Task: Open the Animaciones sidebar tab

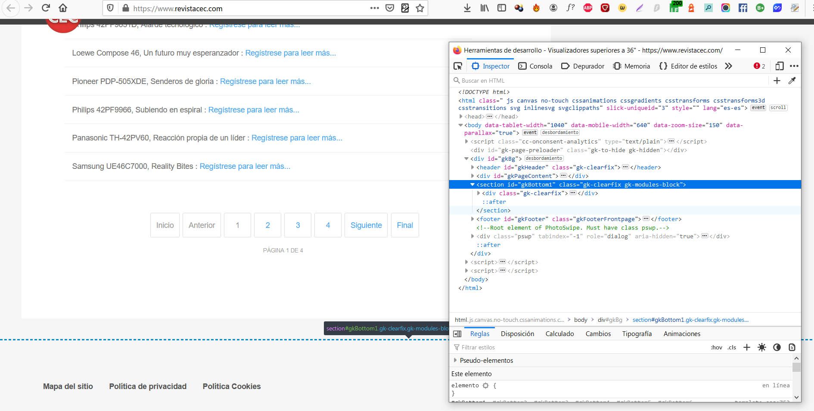Action: [682, 334]
